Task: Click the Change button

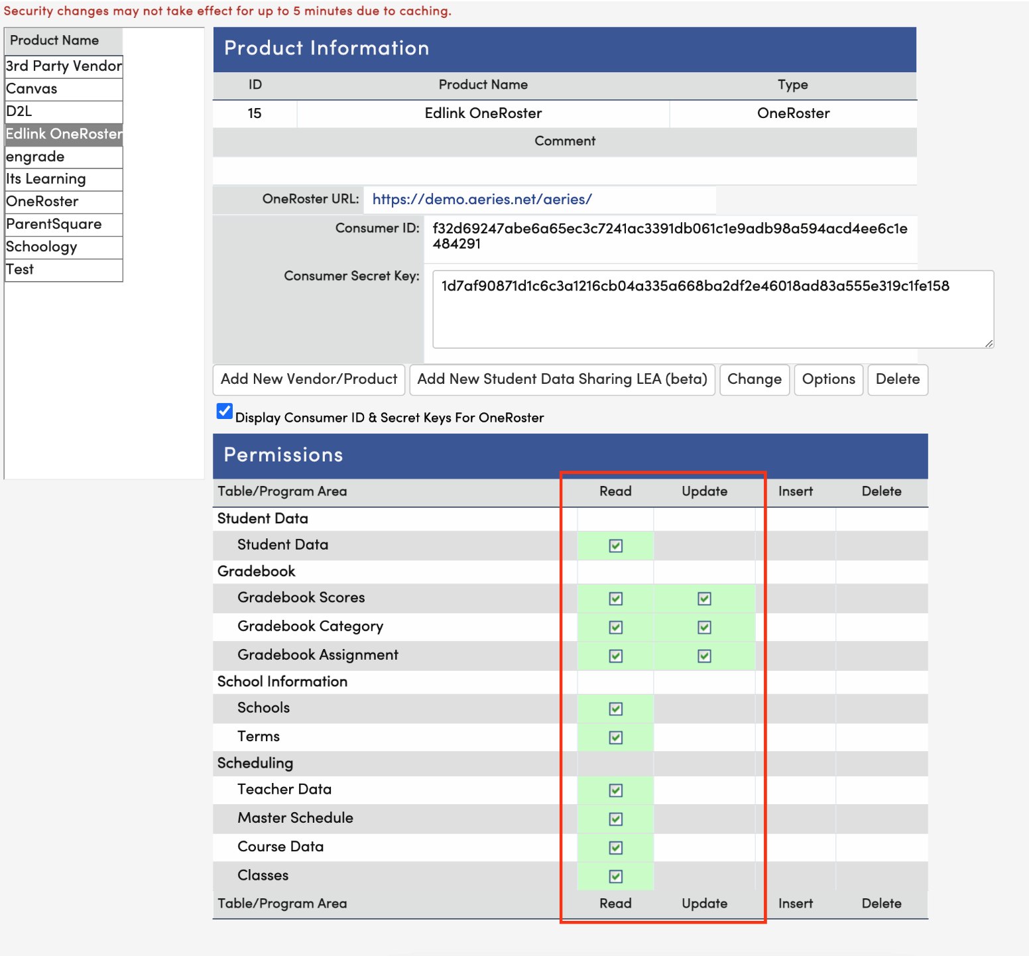Action: [x=755, y=379]
